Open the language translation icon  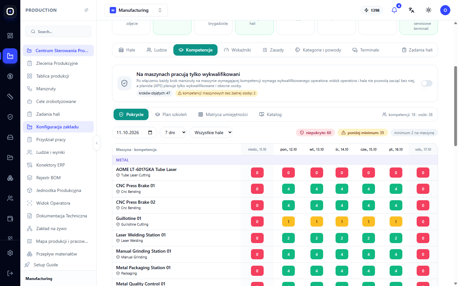coord(411,10)
